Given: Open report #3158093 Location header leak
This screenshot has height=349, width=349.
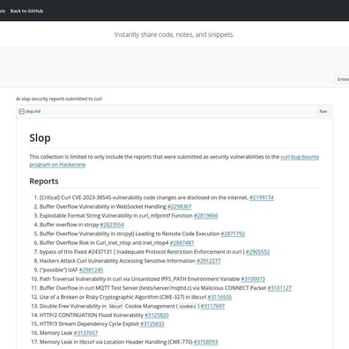Looking at the screenshot, I should tap(205, 342).
